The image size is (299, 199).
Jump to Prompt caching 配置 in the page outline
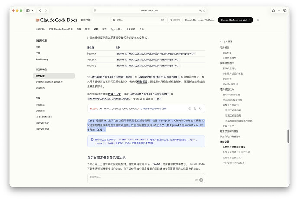[x=234, y=163]
